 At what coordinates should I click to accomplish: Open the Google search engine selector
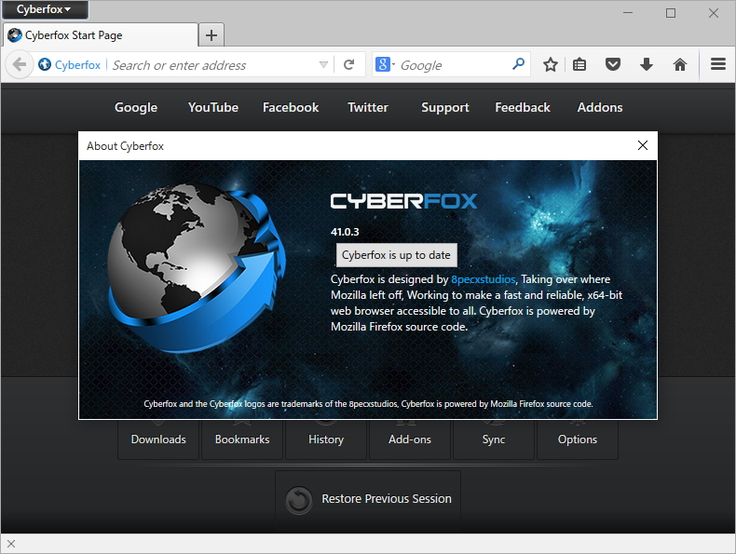(x=385, y=65)
